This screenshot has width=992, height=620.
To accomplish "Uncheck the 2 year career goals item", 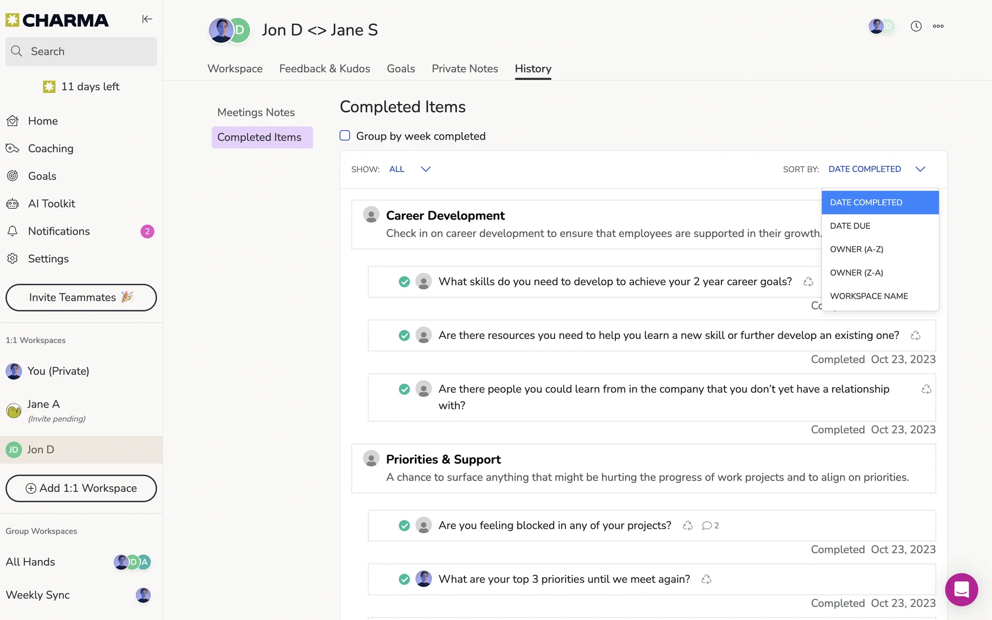I will click(404, 282).
